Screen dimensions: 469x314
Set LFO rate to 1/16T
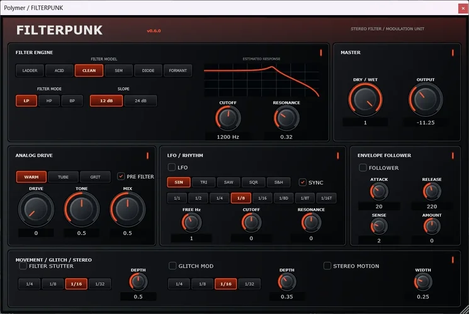(326, 198)
